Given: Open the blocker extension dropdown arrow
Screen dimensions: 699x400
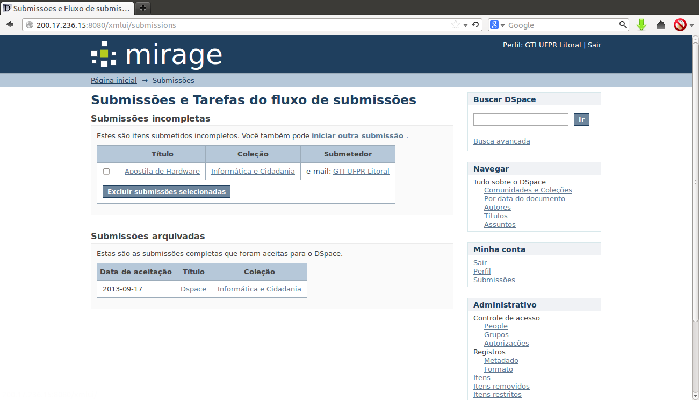Looking at the screenshot, I should 690,25.
